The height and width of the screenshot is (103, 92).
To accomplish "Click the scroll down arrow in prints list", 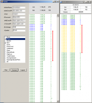I will (x=58, y=101).
